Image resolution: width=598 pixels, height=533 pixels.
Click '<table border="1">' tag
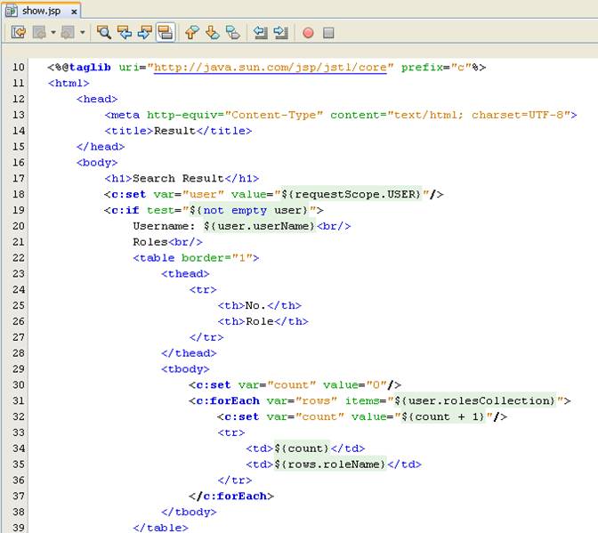(196, 258)
